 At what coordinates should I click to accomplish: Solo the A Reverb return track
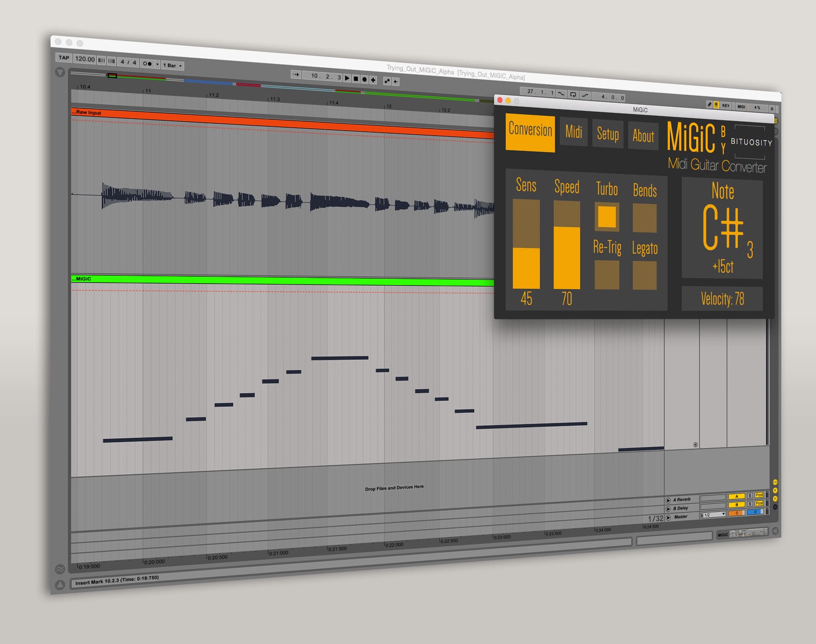pyautogui.click(x=750, y=495)
